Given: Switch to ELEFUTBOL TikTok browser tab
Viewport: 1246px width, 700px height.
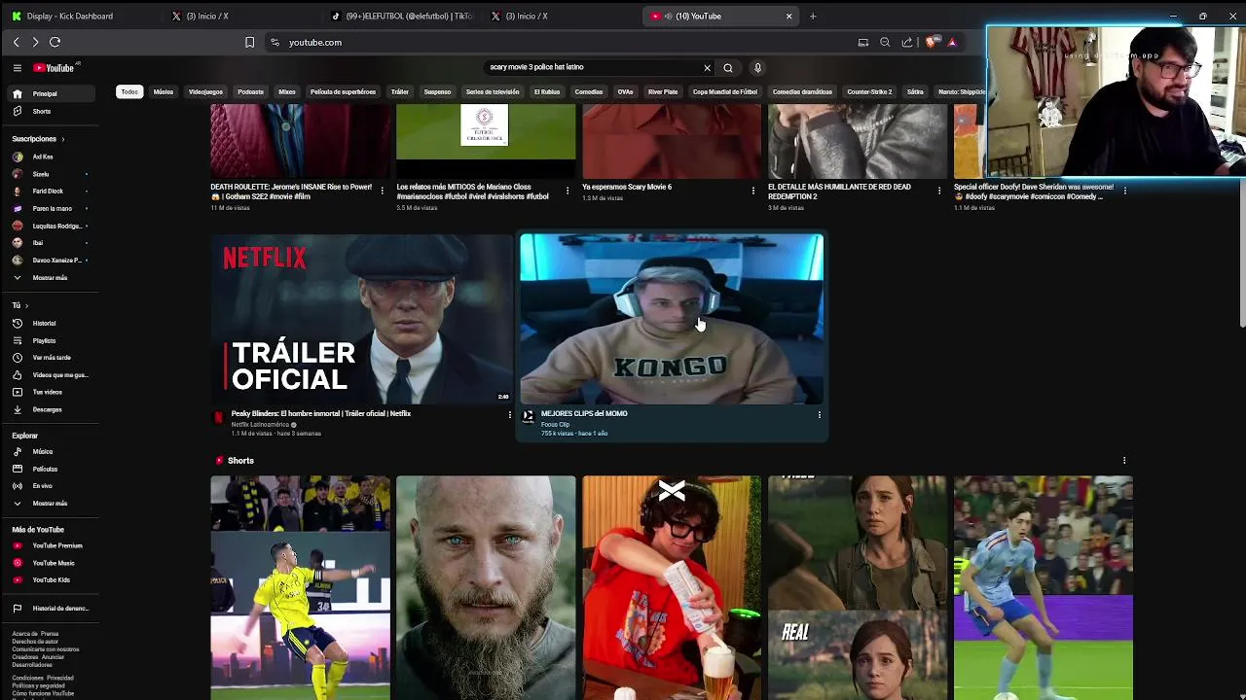Looking at the screenshot, I should 401,16.
